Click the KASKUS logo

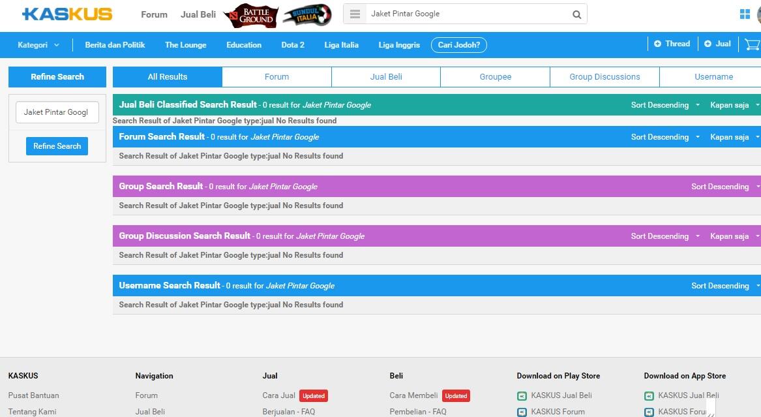click(67, 14)
